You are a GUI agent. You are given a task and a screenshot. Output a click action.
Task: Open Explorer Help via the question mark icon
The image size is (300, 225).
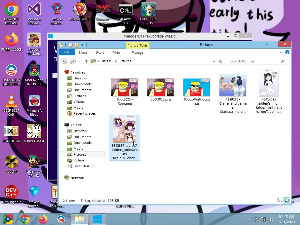click(x=287, y=52)
